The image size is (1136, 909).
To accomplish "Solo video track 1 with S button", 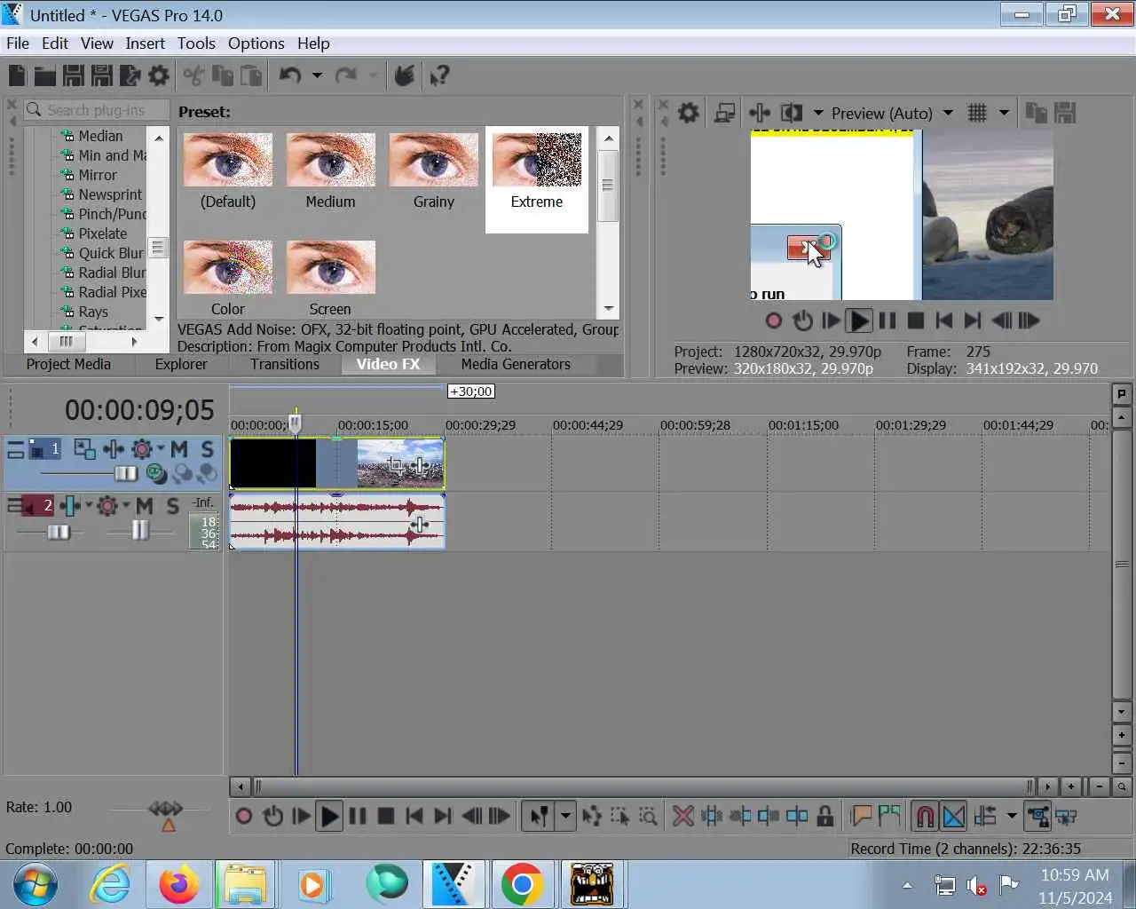I will 208,449.
